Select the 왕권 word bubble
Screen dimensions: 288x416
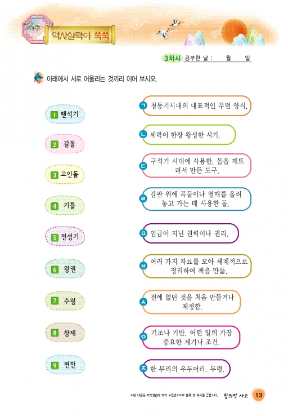65,269
